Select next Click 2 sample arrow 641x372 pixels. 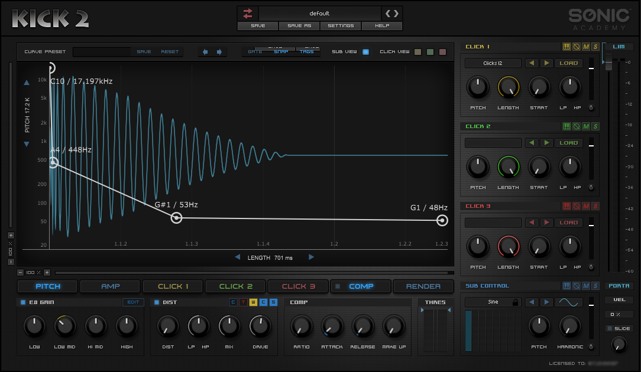(546, 143)
